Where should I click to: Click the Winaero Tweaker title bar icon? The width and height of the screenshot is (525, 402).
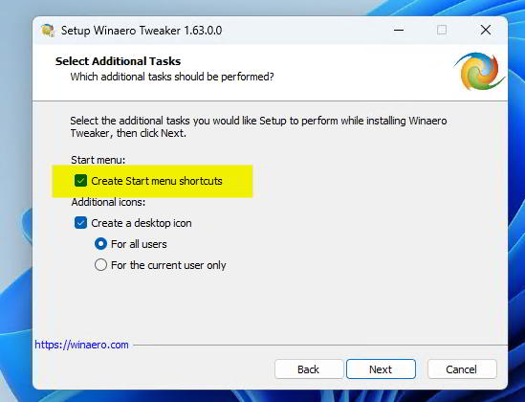(x=48, y=31)
